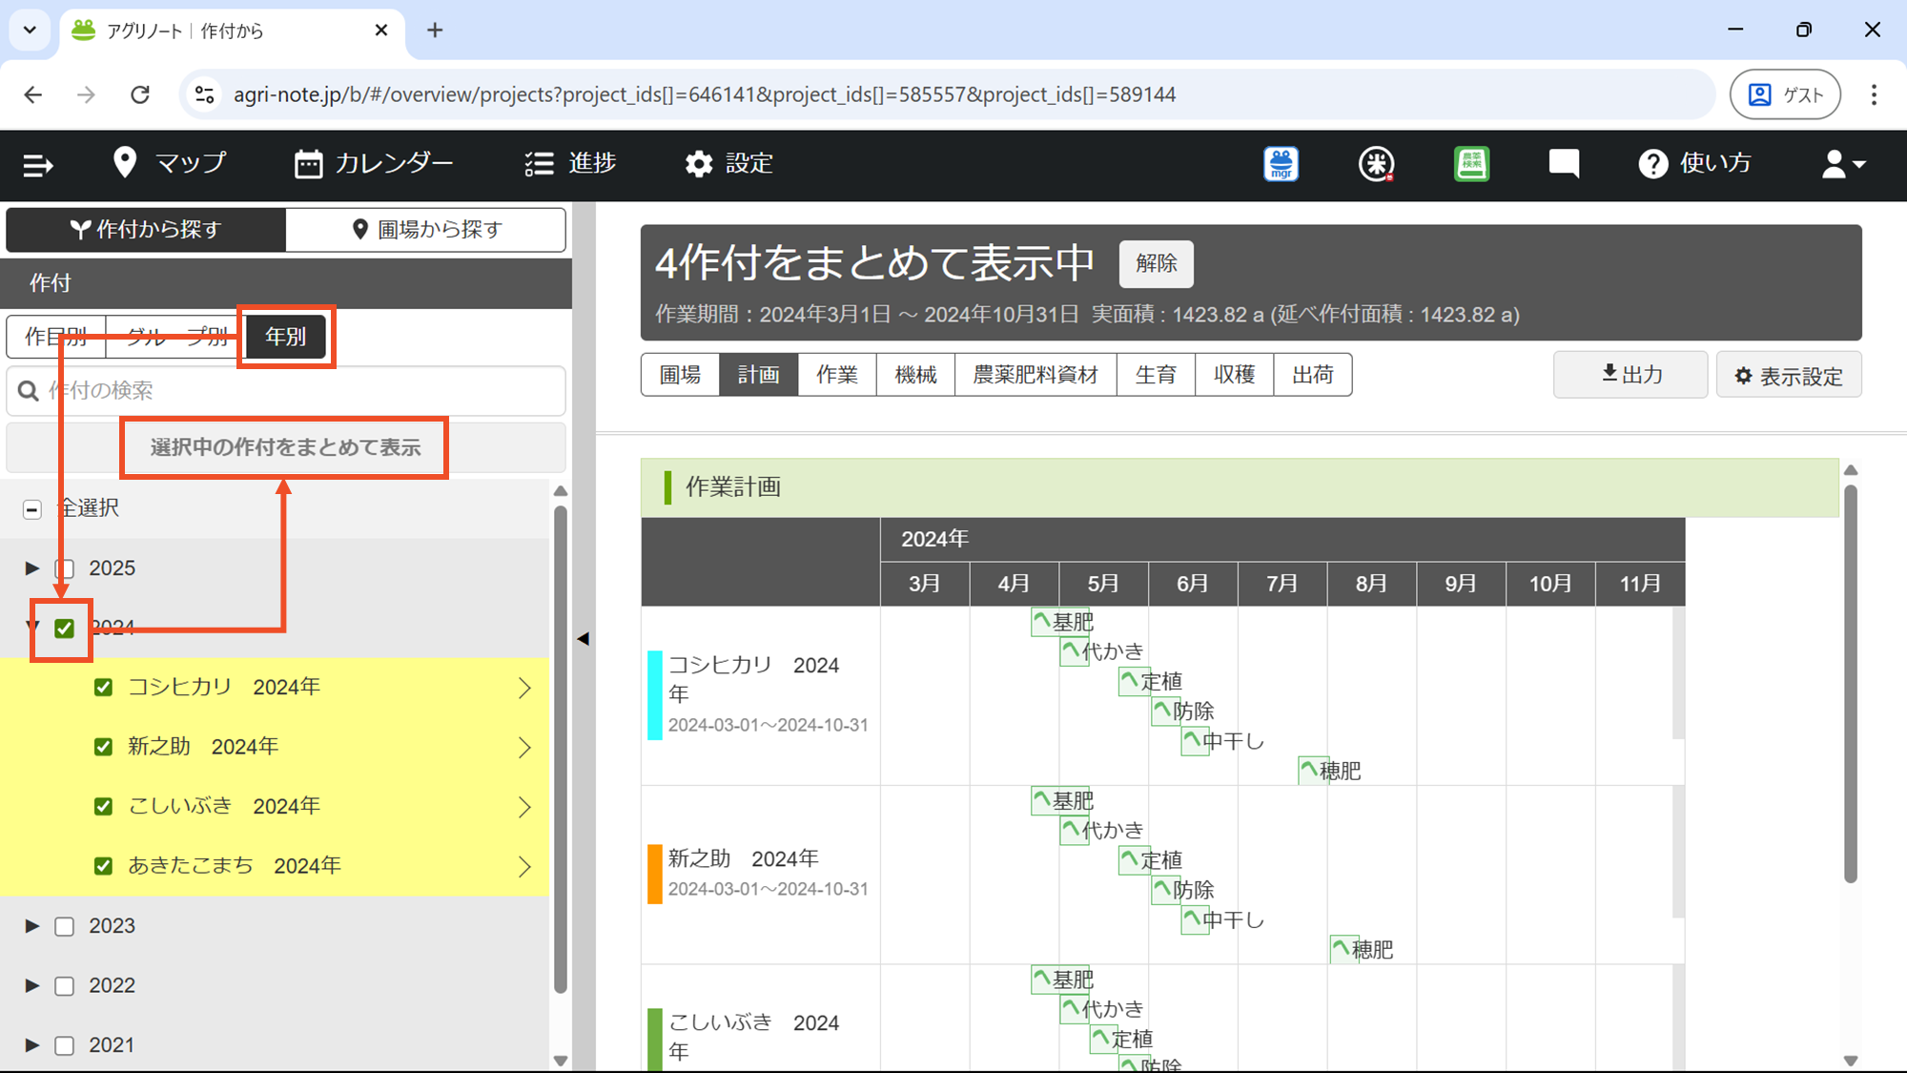Viewport: 1907px width, 1073px height.
Task: Open the マップ map view
Action: click(169, 163)
